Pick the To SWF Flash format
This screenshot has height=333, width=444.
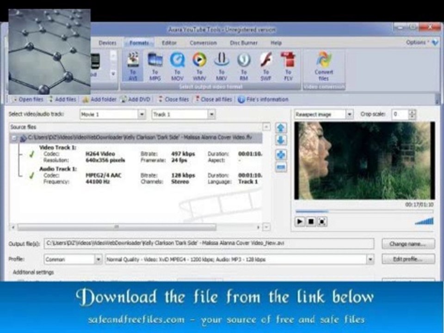pyautogui.click(x=266, y=66)
